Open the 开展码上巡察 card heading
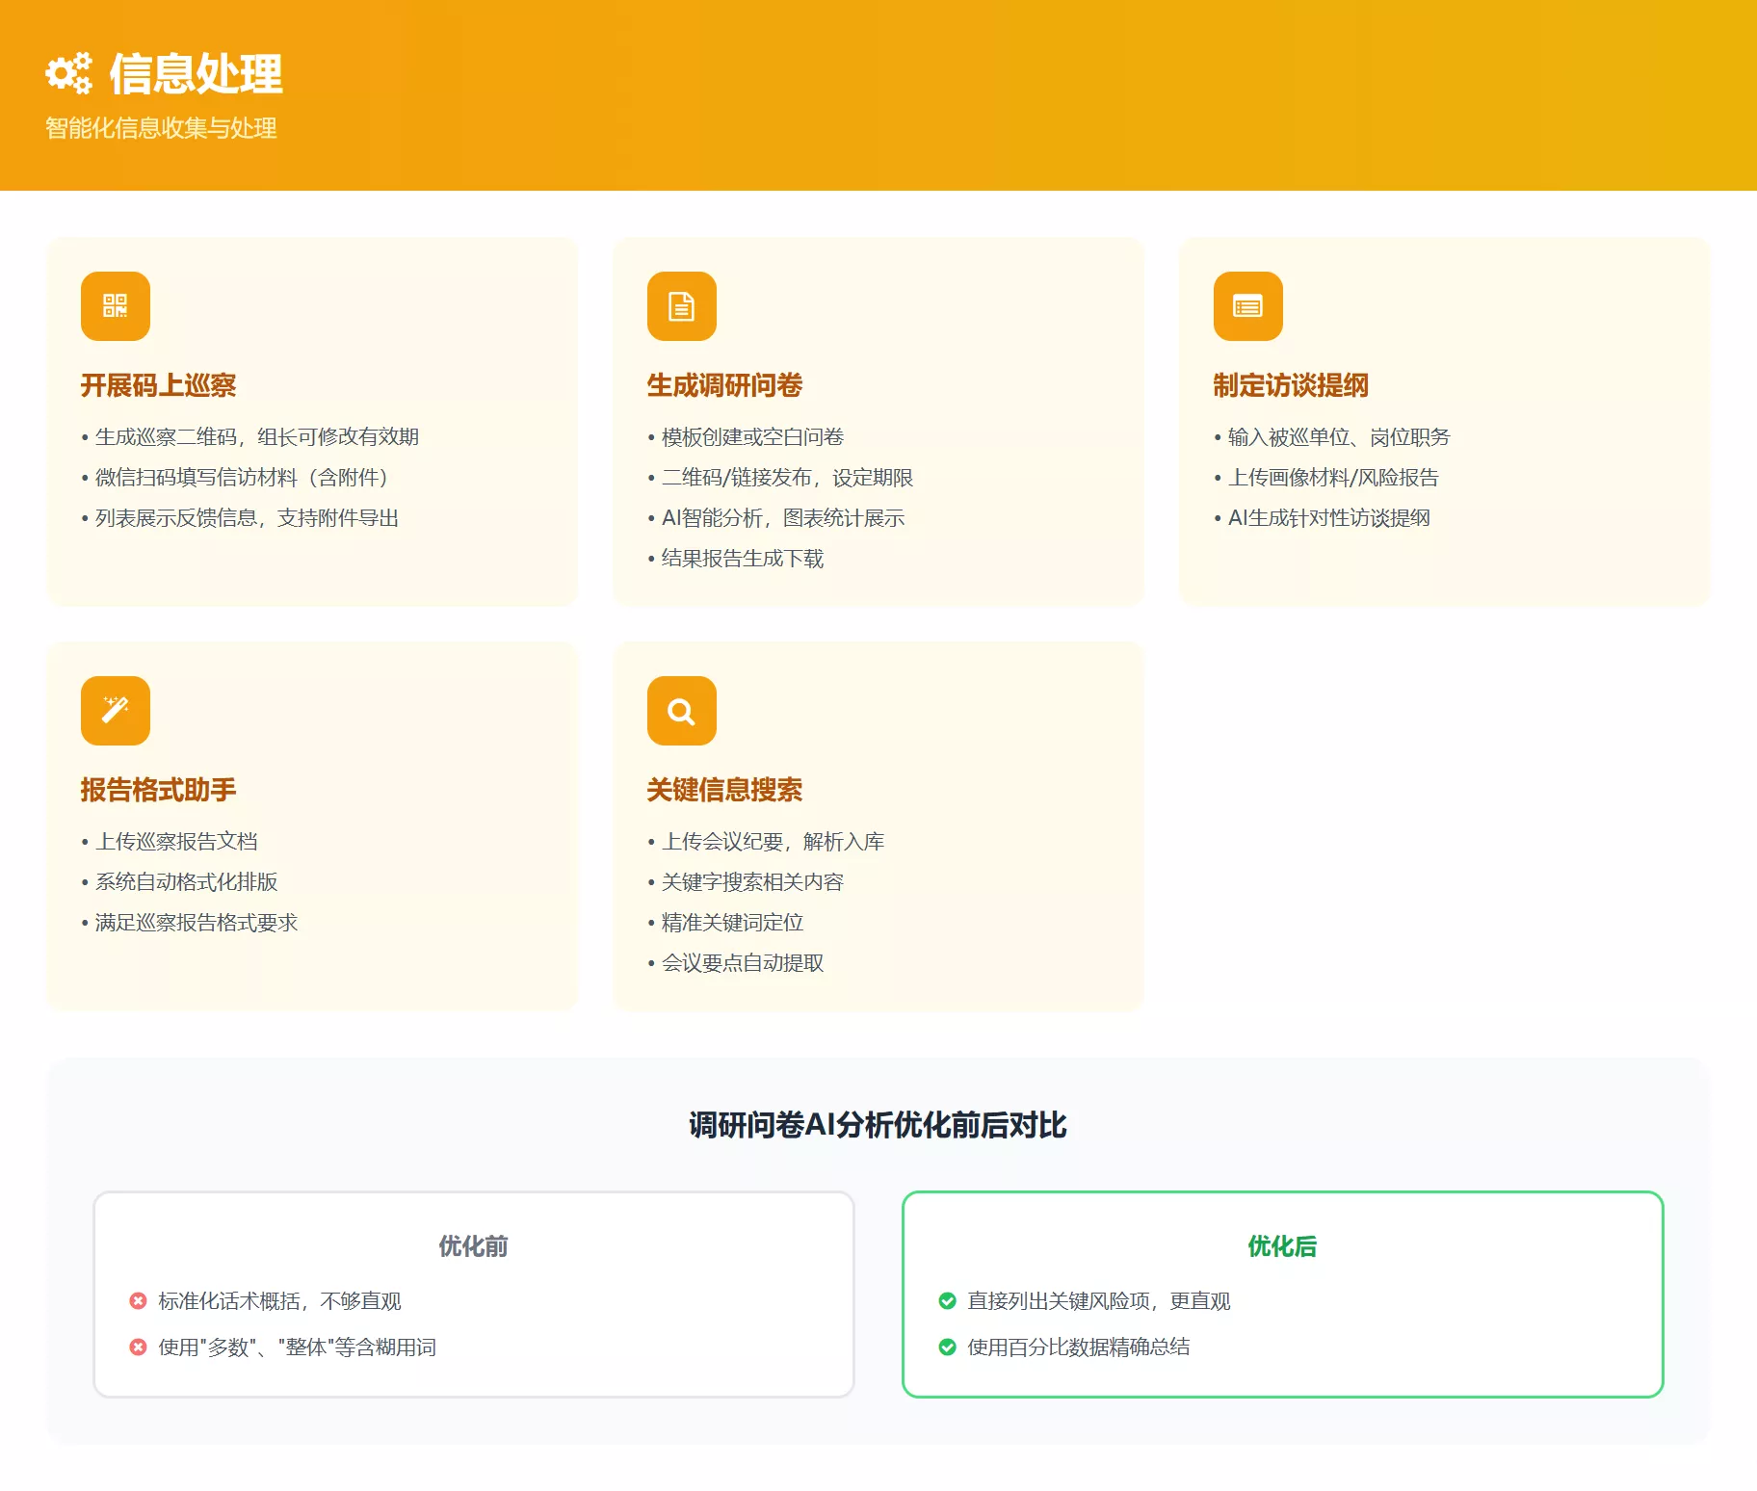This screenshot has height=1491, width=1757. point(159,385)
